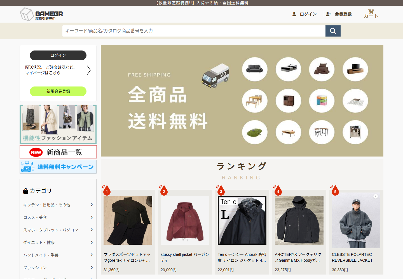This screenshot has height=279, width=403.
Task: Click CLESSTE POLARTEC REVERSIBLE JACKET title
Action: click(x=352, y=257)
